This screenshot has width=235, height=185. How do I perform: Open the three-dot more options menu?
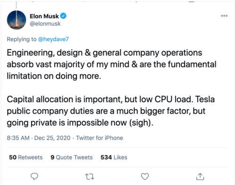point(224,16)
